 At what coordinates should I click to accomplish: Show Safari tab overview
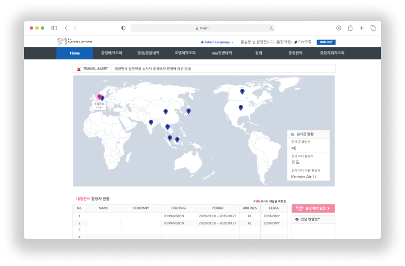click(x=373, y=28)
